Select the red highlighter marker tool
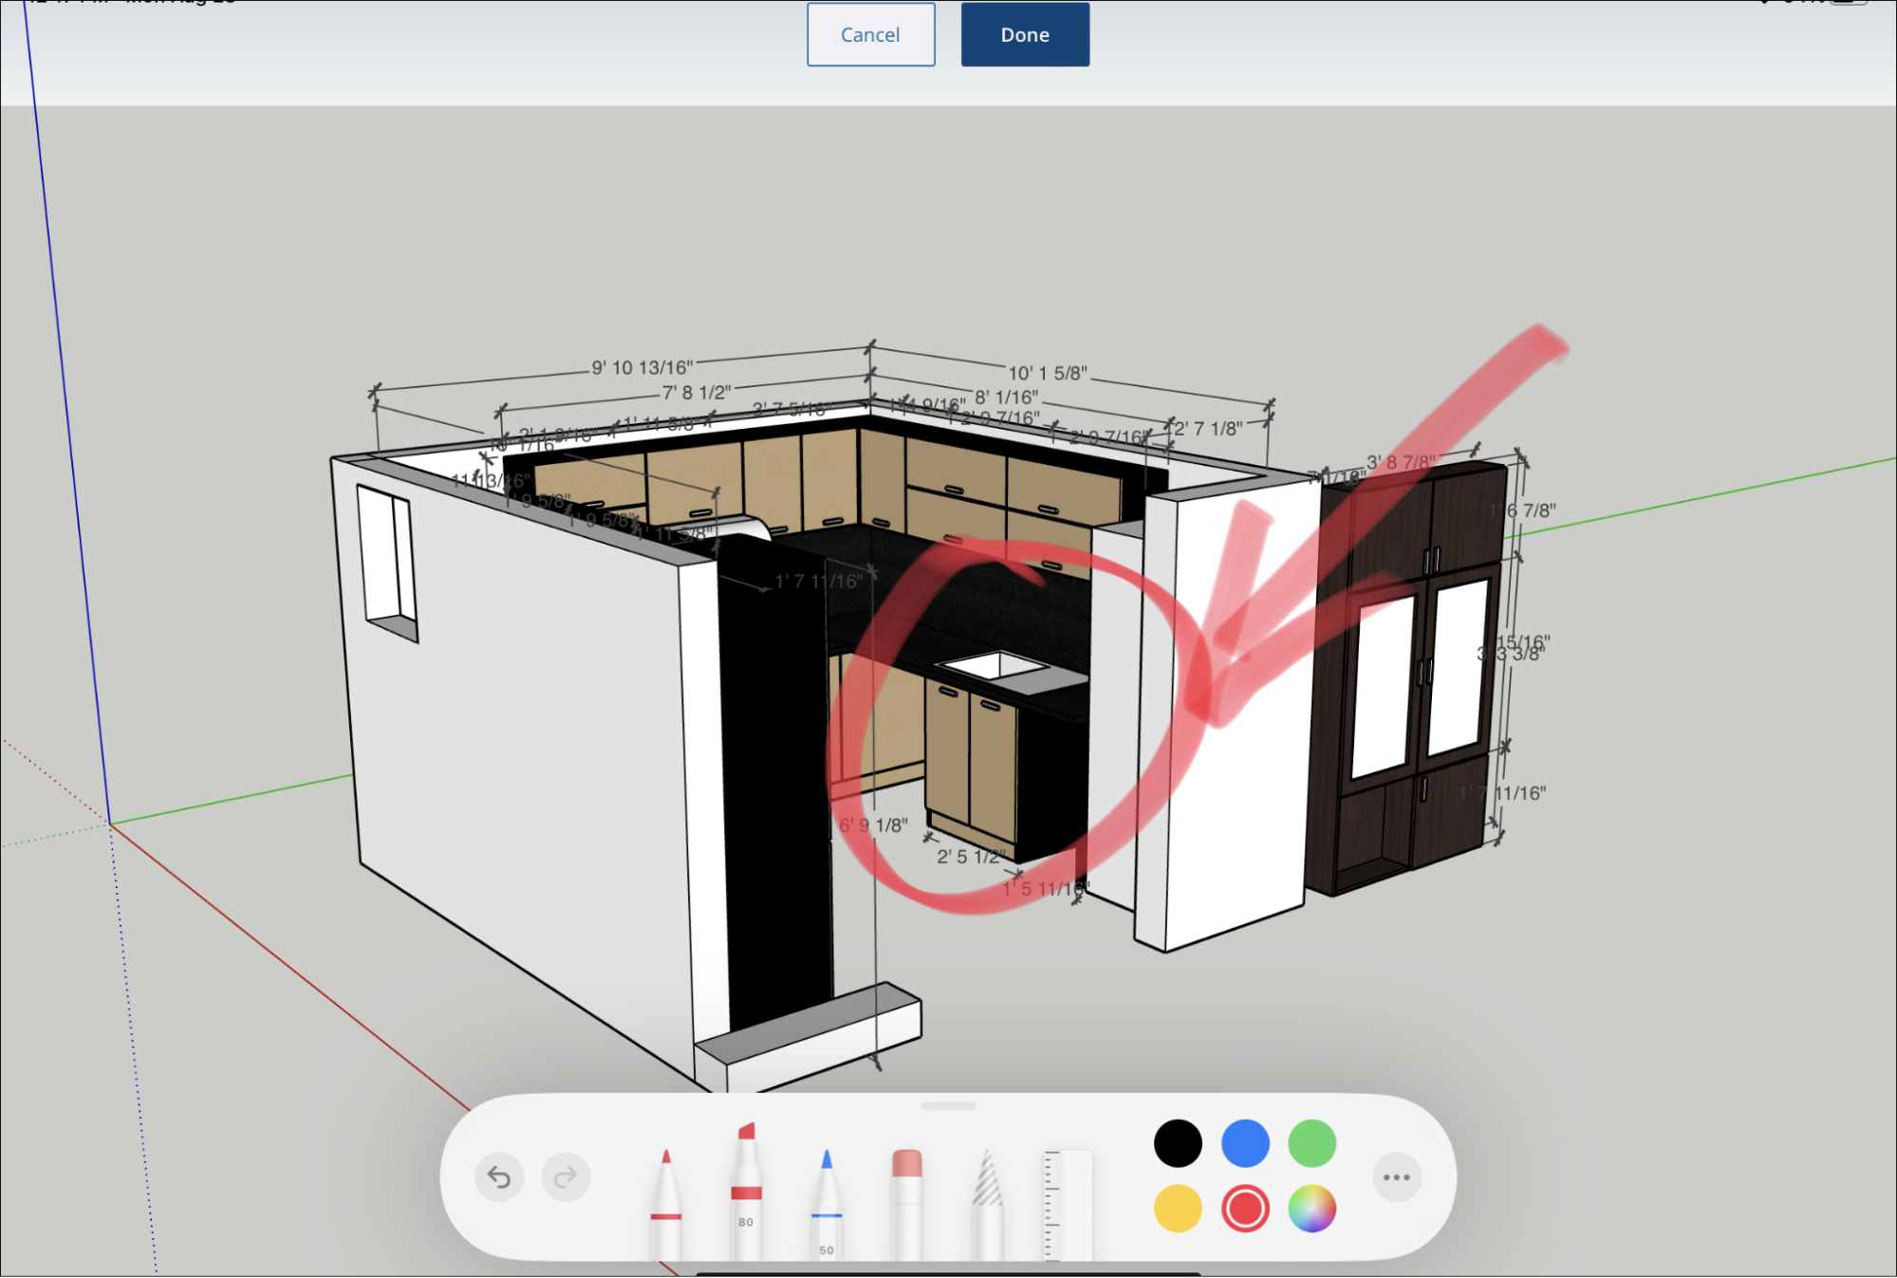1897x1278 pixels. pyautogui.click(x=746, y=1186)
